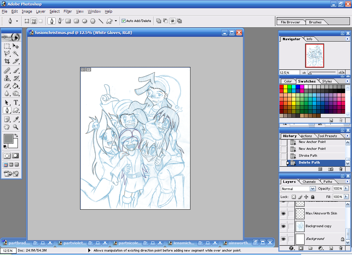Screen dimensions: 352x255
Task: Select the Type tool
Action: click(x=16, y=102)
